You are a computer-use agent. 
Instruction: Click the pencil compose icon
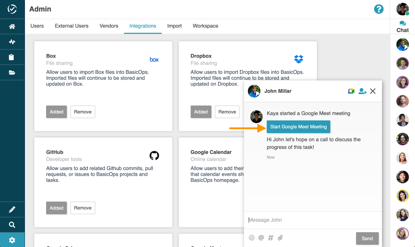[x=12, y=209]
